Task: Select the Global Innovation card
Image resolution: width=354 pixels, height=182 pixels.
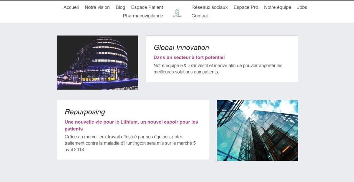Action: [221, 58]
